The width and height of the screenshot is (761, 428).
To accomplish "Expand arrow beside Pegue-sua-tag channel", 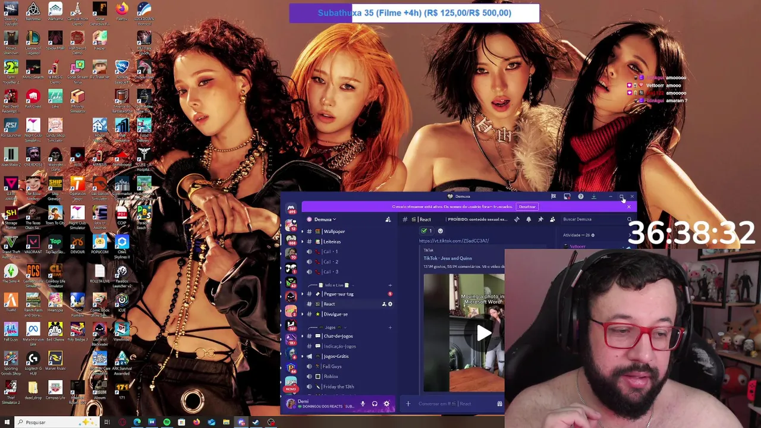I will tap(302, 294).
